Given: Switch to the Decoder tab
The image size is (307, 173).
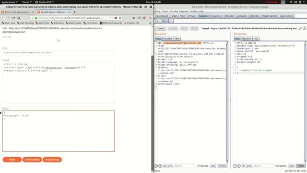Looking at the screenshot, I should (229, 16).
